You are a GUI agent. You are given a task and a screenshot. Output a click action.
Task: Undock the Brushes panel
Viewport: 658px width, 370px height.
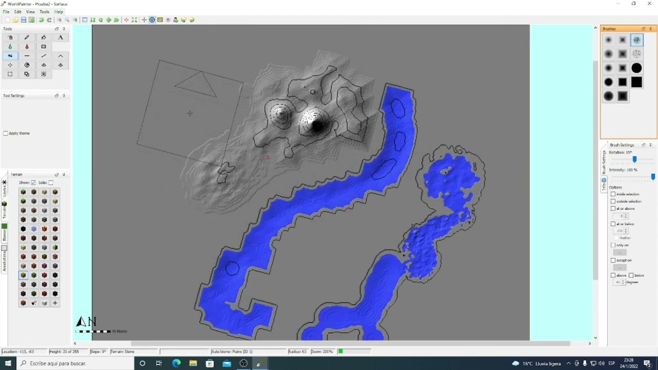pyautogui.click(x=643, y=29)
